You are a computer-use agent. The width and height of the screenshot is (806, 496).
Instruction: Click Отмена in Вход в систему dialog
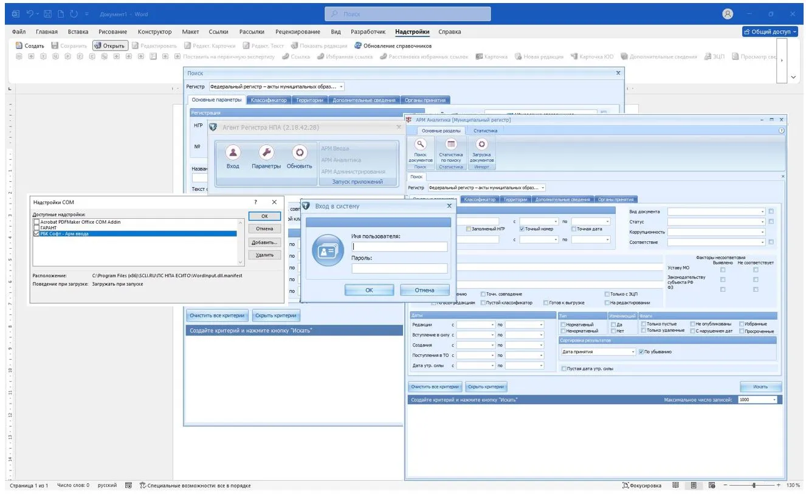pyautogui.click(x=425, y=291)
